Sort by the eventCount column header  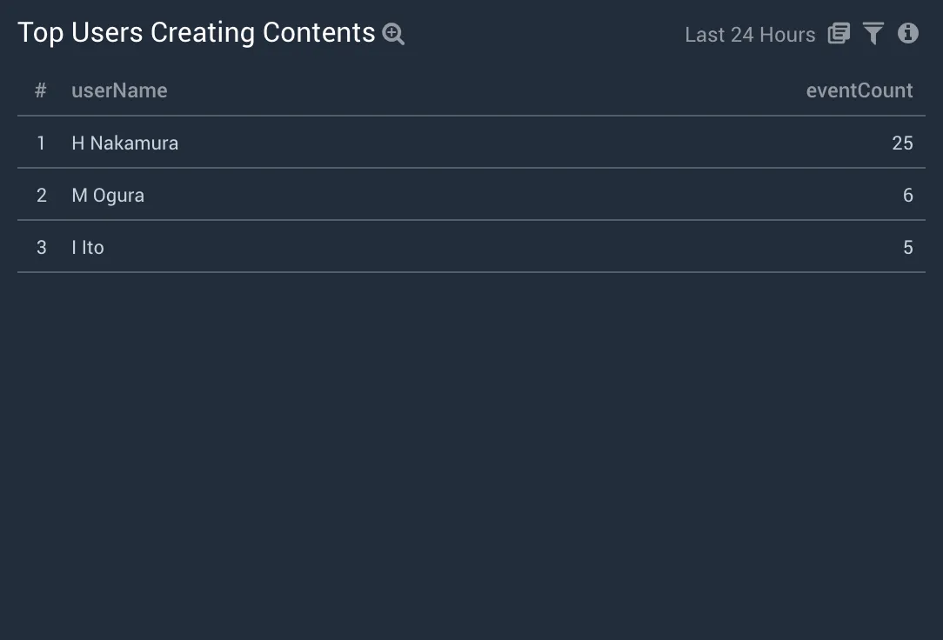859,90
